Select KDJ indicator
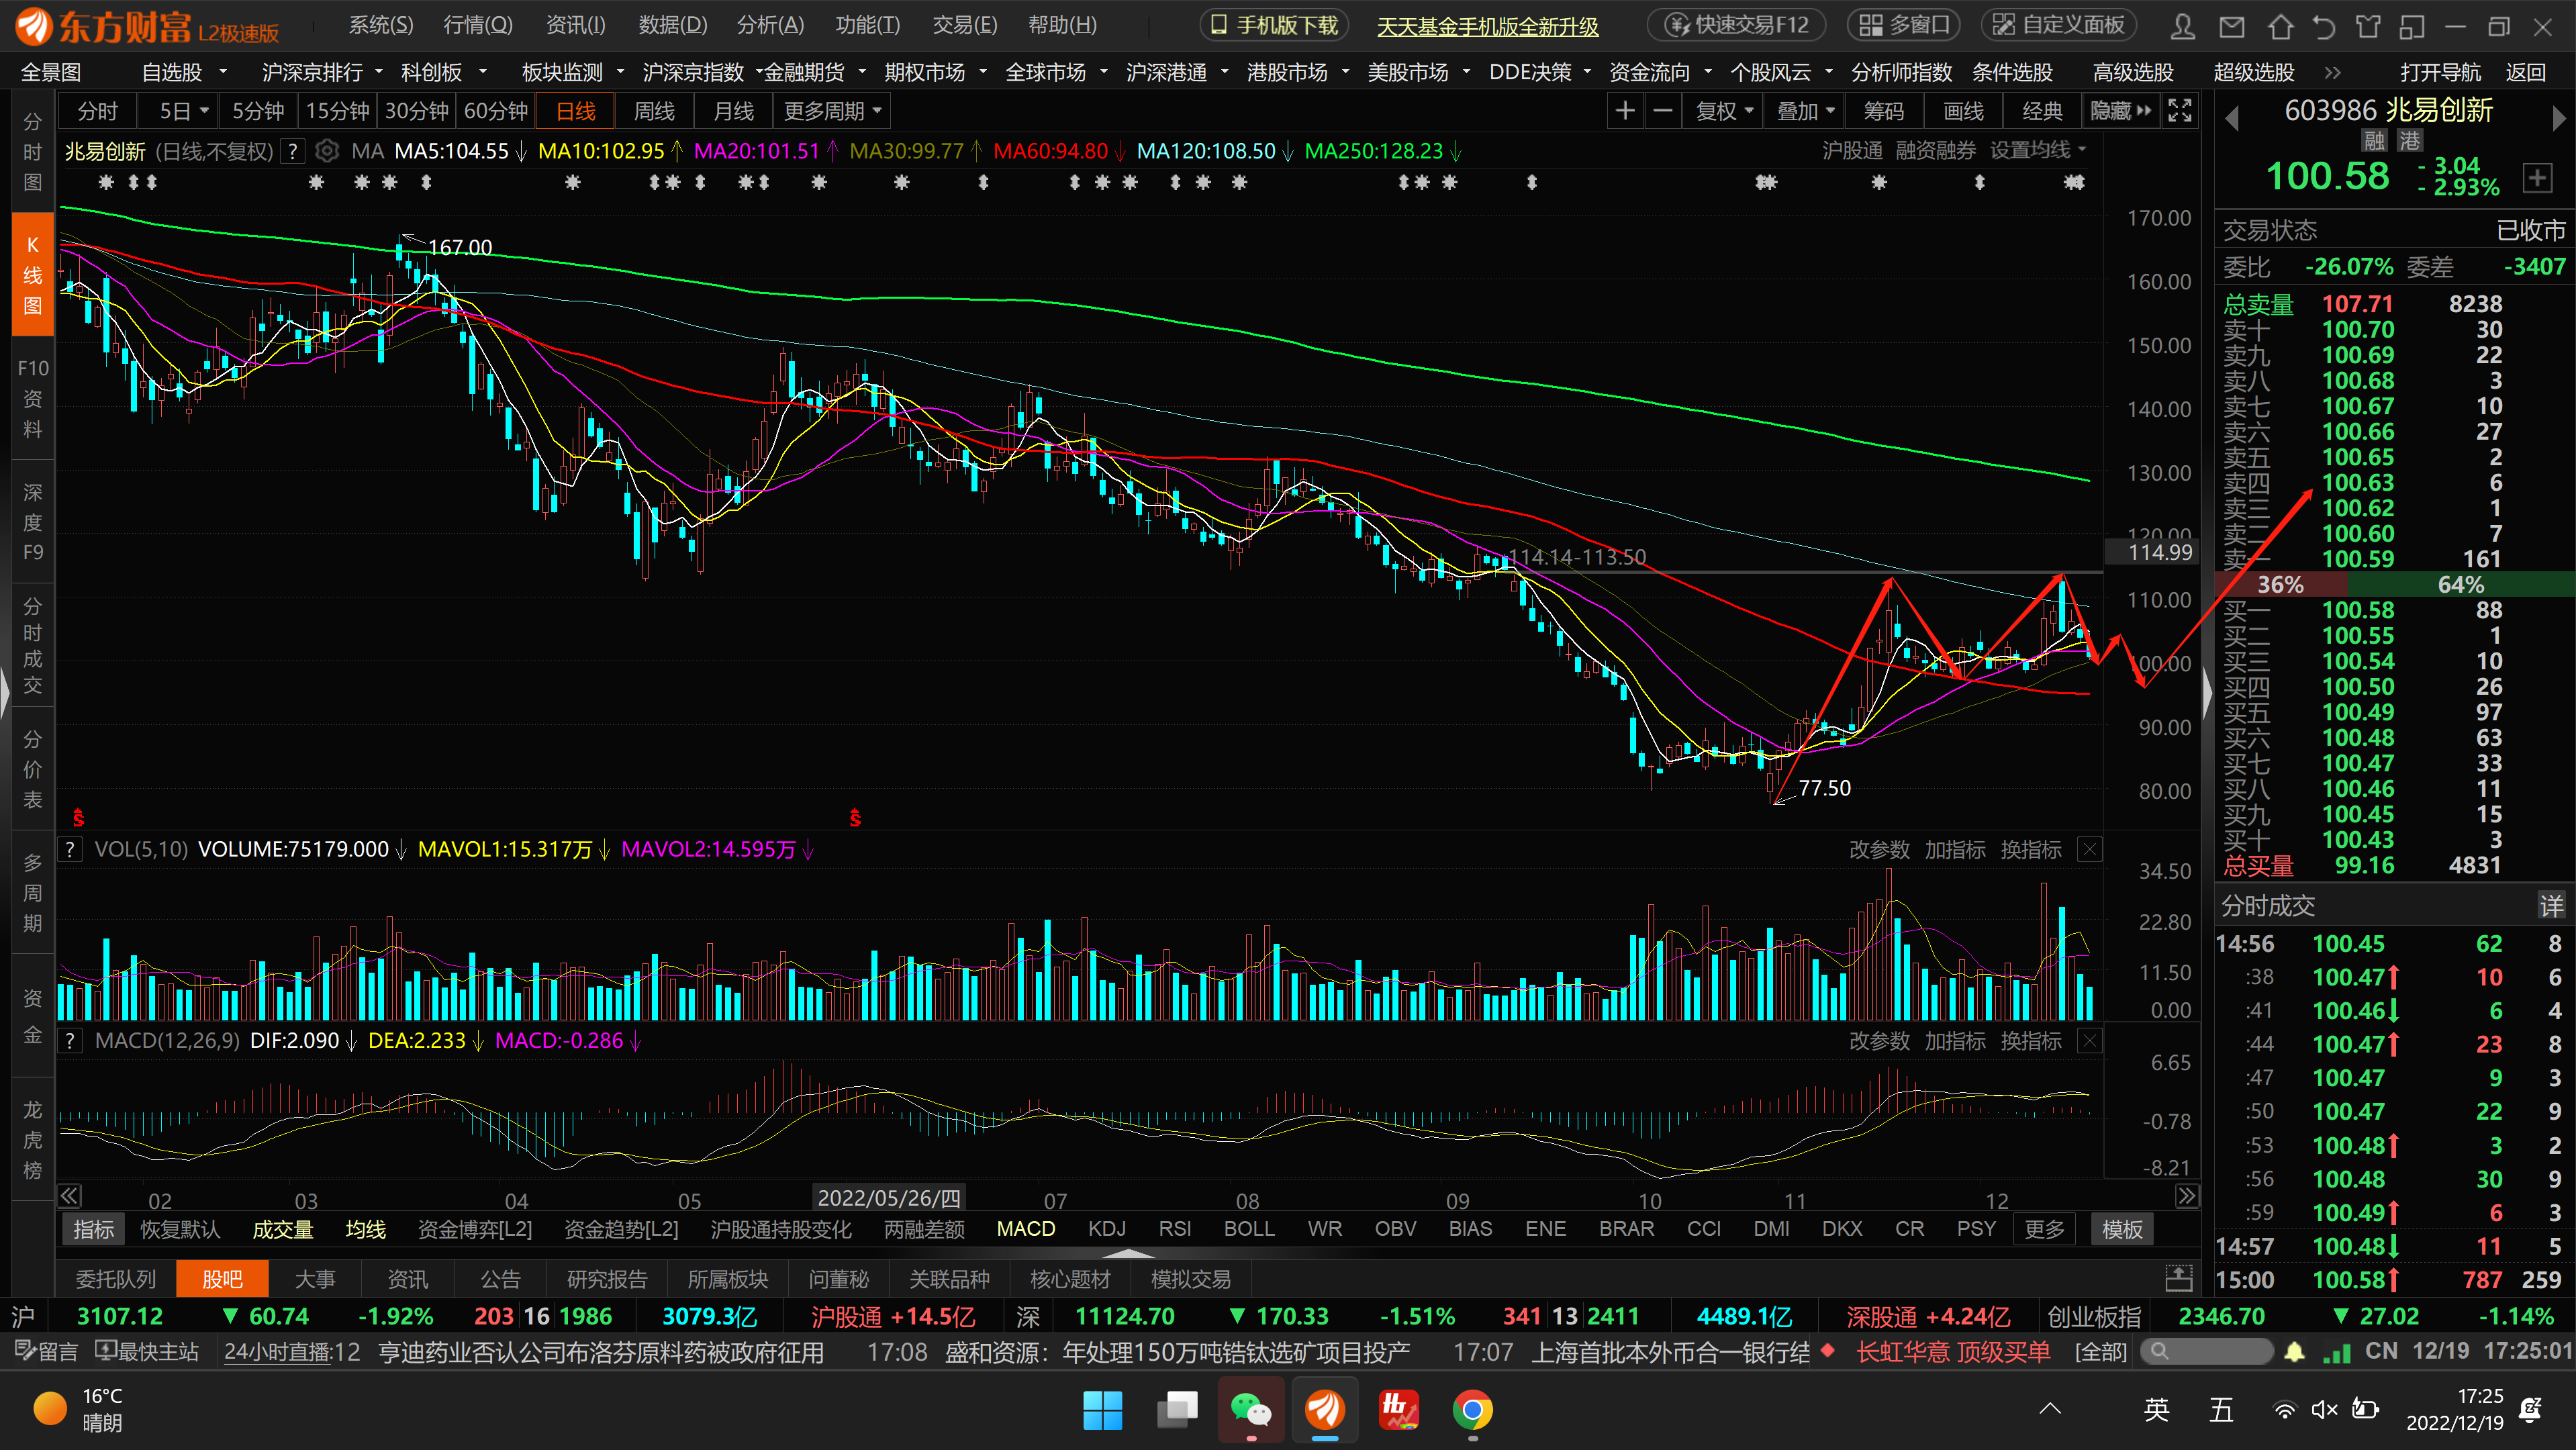Screen dimensions: 2576x1450 pyautogui.click(x=1107, y=1229)
